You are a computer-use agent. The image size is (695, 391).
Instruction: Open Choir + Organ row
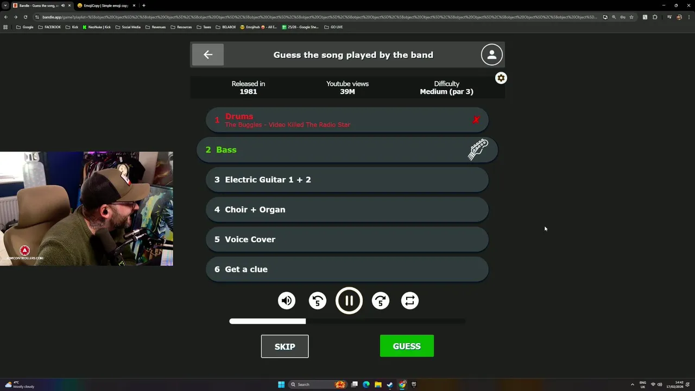[347, 210]
